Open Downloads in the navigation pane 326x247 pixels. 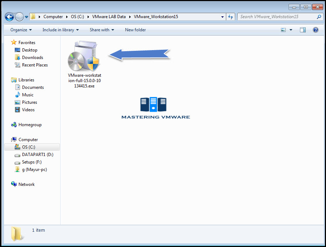(x=32, y=58)
